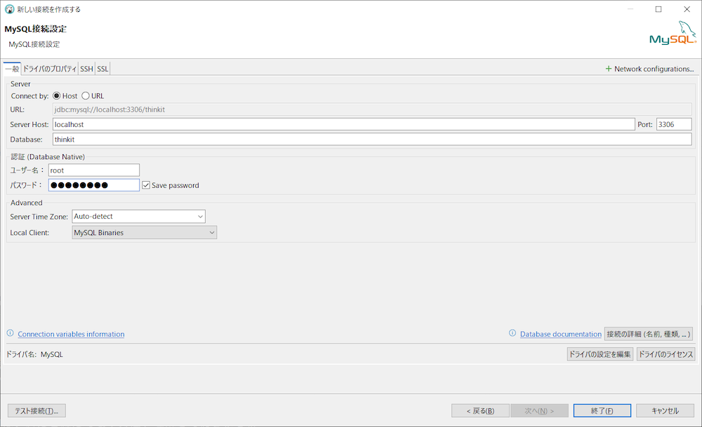
Task: Click the Database input field
Action: pos(372,139)
